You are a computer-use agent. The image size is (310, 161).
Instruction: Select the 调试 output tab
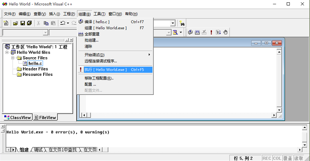coord(38,150)
